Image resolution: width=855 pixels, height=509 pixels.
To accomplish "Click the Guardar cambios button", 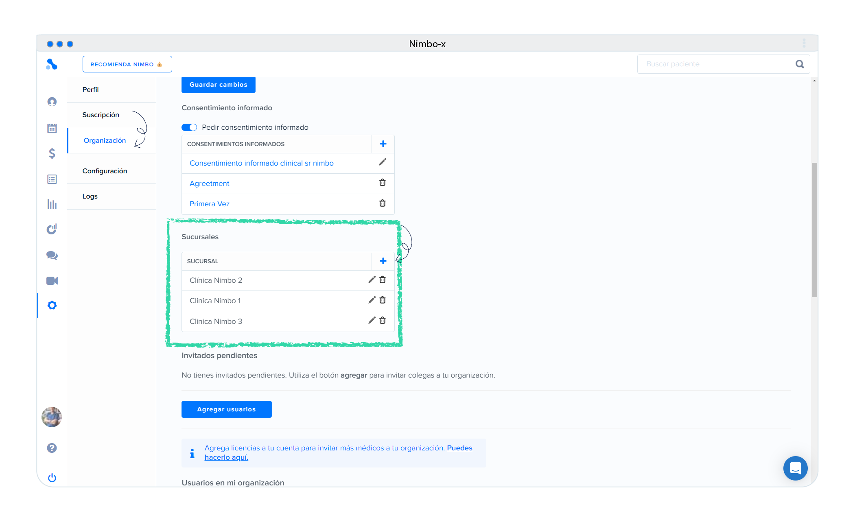I will click(x=218, y=85).
